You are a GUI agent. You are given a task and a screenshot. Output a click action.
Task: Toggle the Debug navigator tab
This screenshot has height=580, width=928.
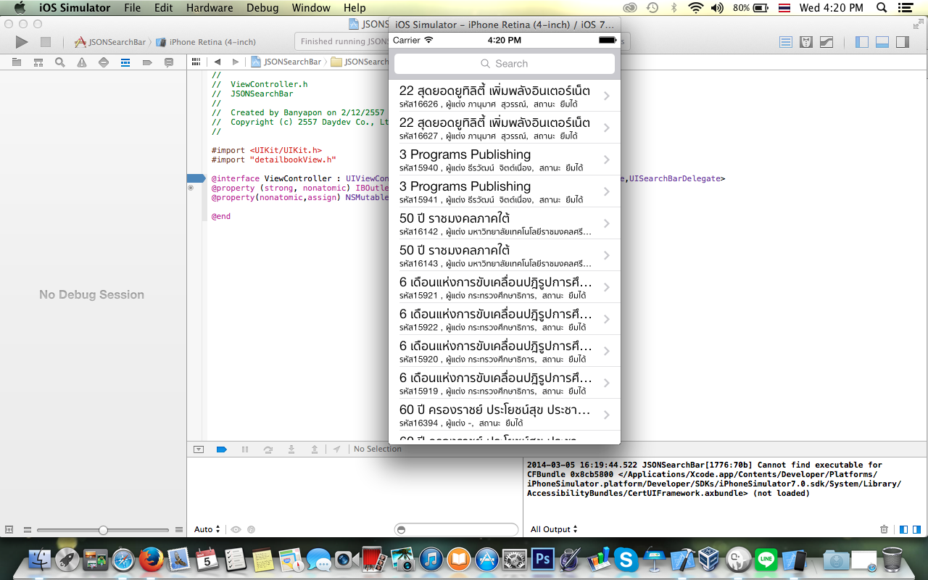point(125,62)
